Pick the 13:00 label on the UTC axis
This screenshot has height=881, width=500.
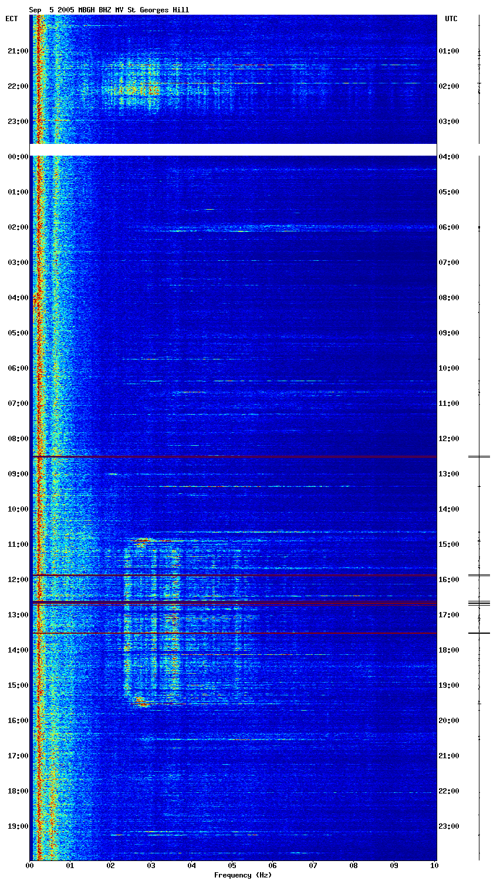pos(449,474)
